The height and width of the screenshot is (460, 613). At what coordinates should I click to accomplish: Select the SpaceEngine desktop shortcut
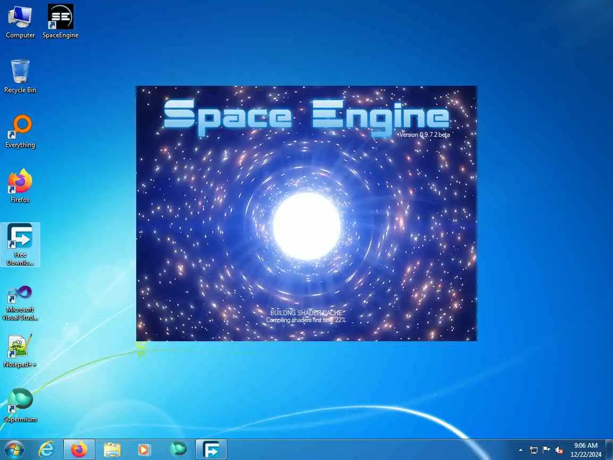pos(60,22)
